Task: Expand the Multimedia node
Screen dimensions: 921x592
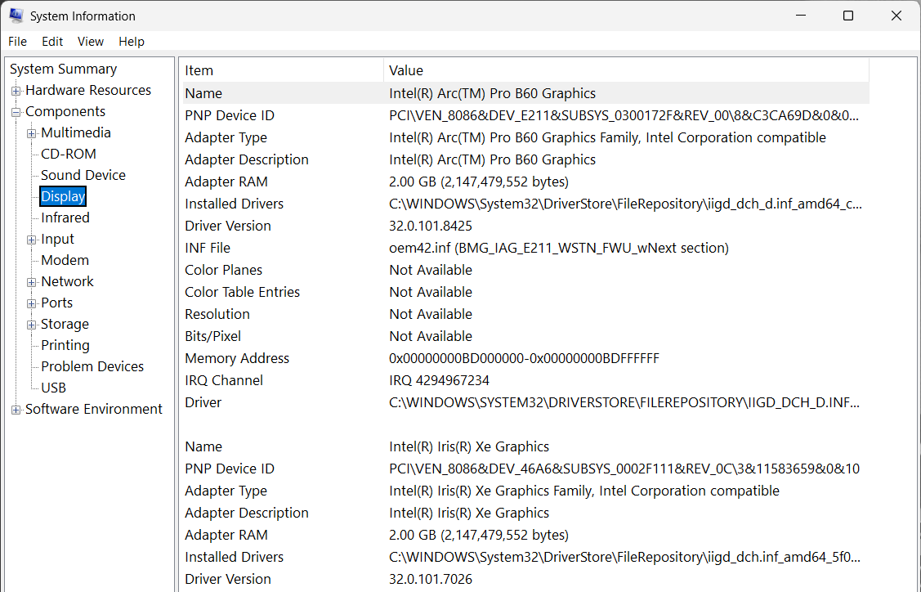Action: click(32, 133)
